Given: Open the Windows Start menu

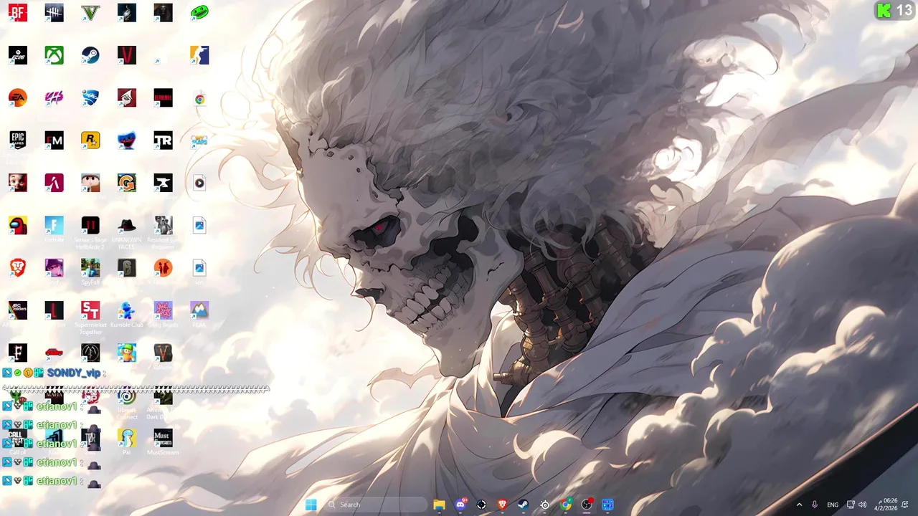Looking at the screenshot, I should coord(311,505).
